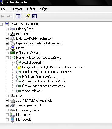Image resolution: width=112 pixels, height=129 pixels.
Task: Click the HID device icon
Action: 12,96
